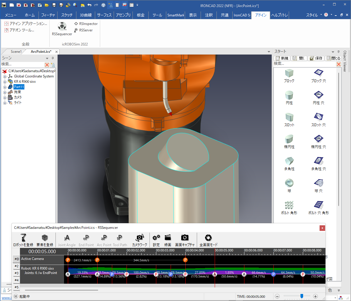The width and height of the screenshot is (351, 301).
Task: Click the 保存 button in catalog panel
Action: (316, 58)
